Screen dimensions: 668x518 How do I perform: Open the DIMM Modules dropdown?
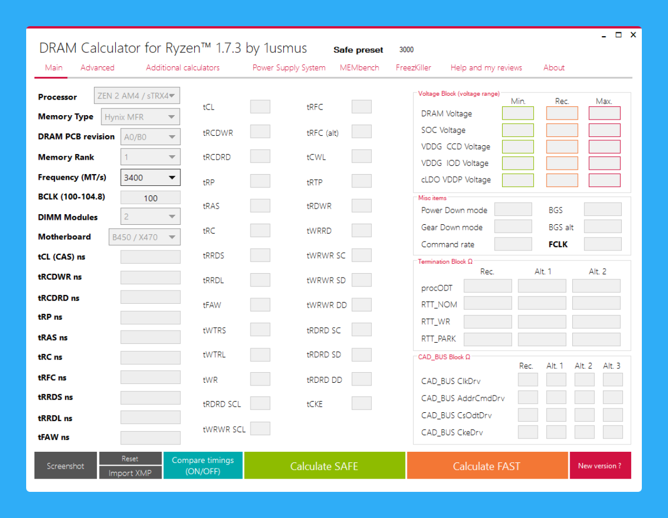150,216
